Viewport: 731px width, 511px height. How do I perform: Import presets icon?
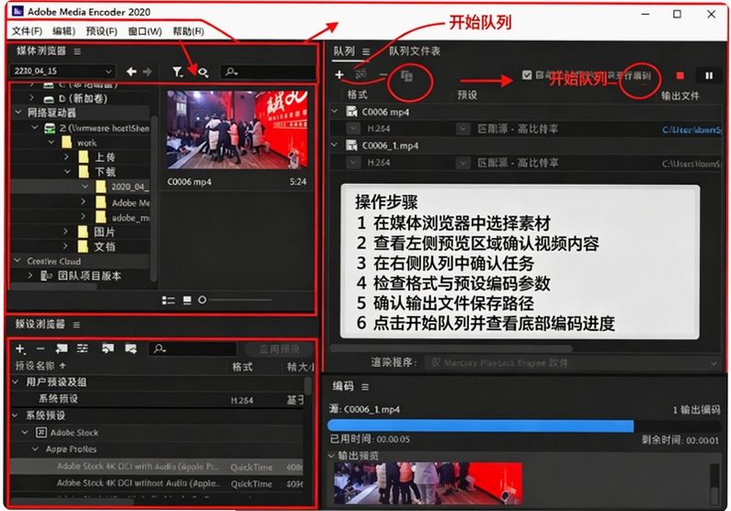point(108,348)
